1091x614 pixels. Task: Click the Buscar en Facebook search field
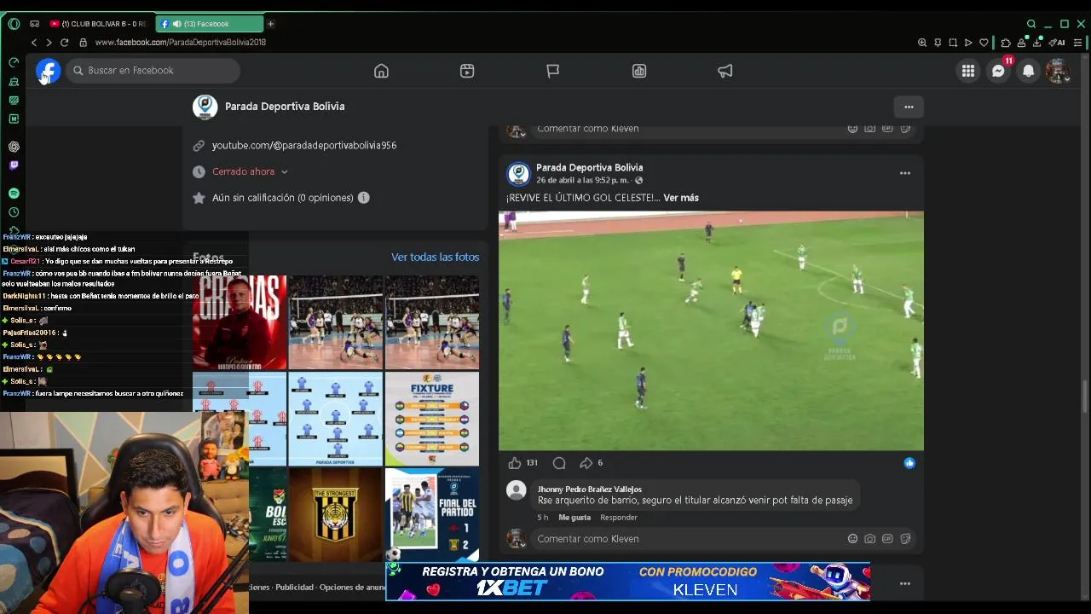pos(153,71)
